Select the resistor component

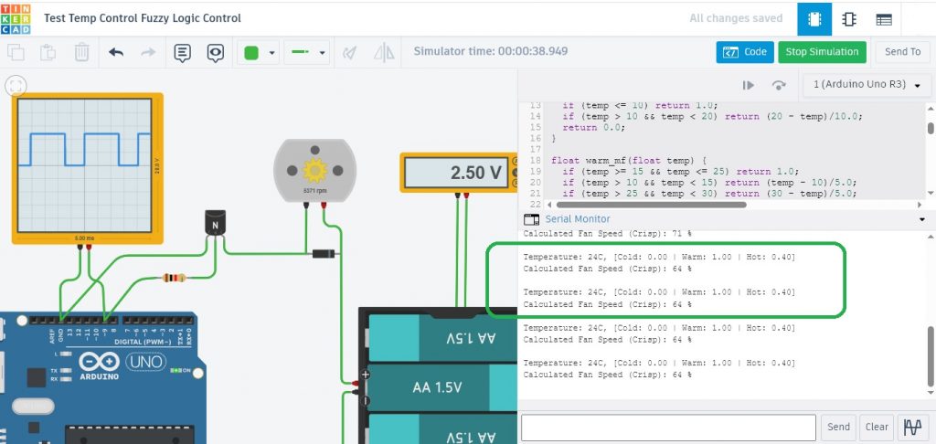tap(174, 278)
